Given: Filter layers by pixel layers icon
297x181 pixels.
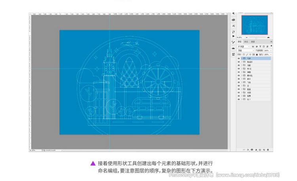Looking at the screenshot, I should pyautogui.click(x=253, y=46).
